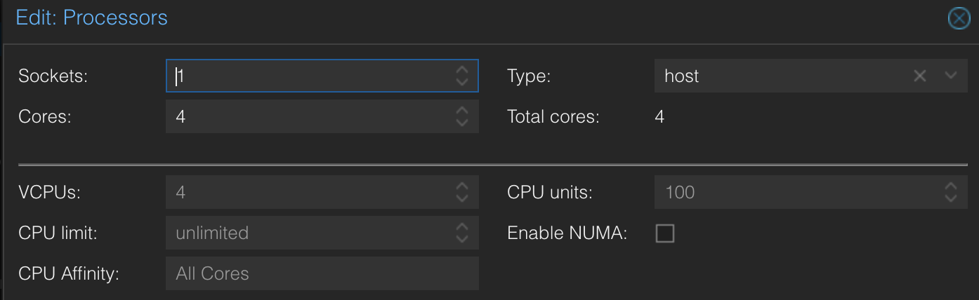Focus the CPU limit field
The height and width of the screenshot is (300, 979).
pos(309,233)
